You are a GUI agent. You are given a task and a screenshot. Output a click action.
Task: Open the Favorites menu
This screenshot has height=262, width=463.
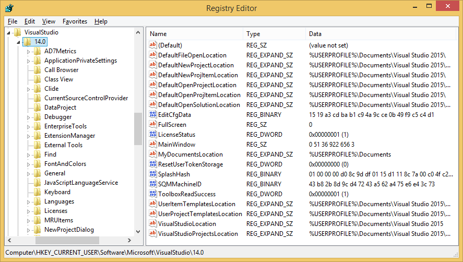pos(75,21)
